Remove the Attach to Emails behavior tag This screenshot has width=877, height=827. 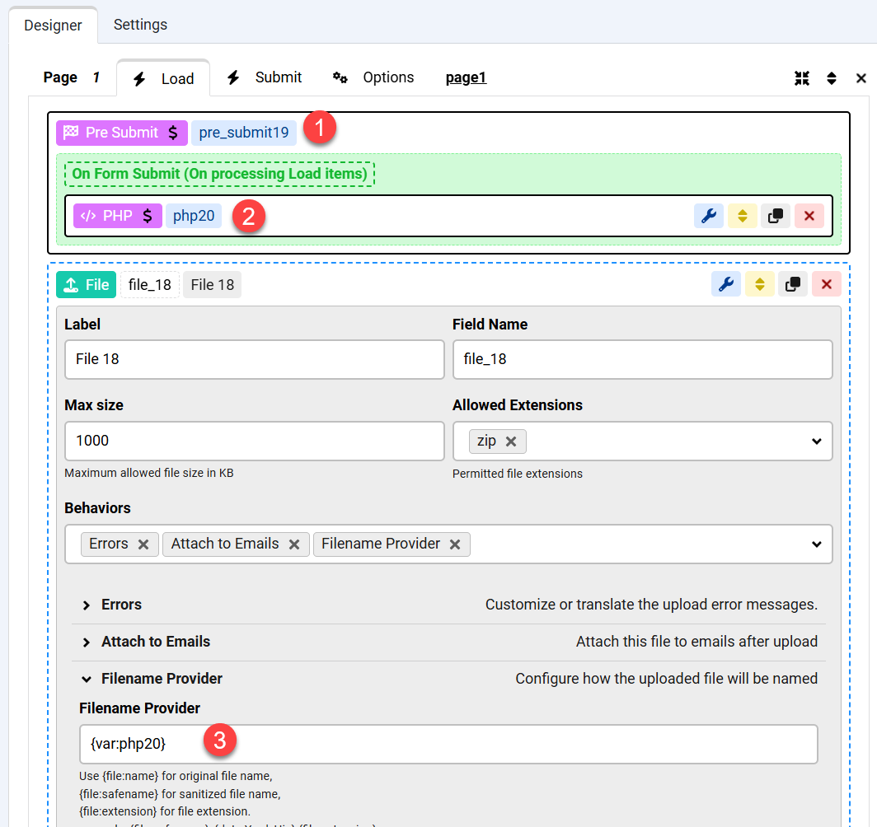tap(294, 544)
